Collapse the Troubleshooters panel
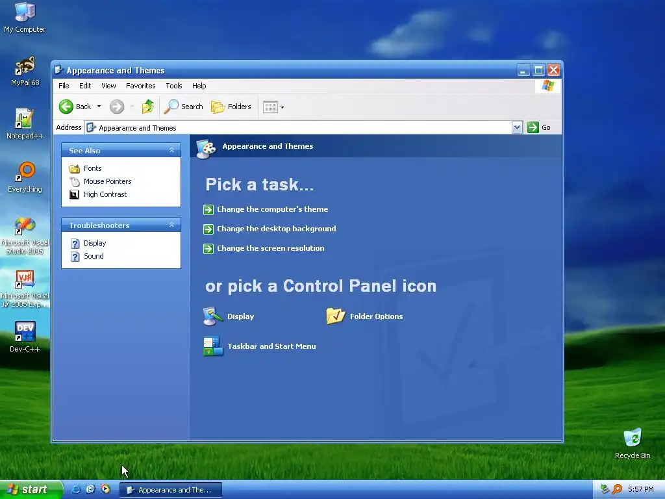 (x=171, y=225)
